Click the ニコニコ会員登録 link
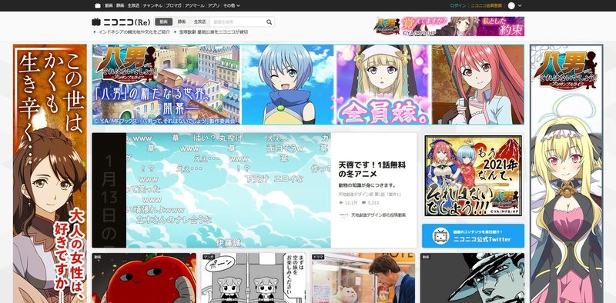 (x=486, y=5)
